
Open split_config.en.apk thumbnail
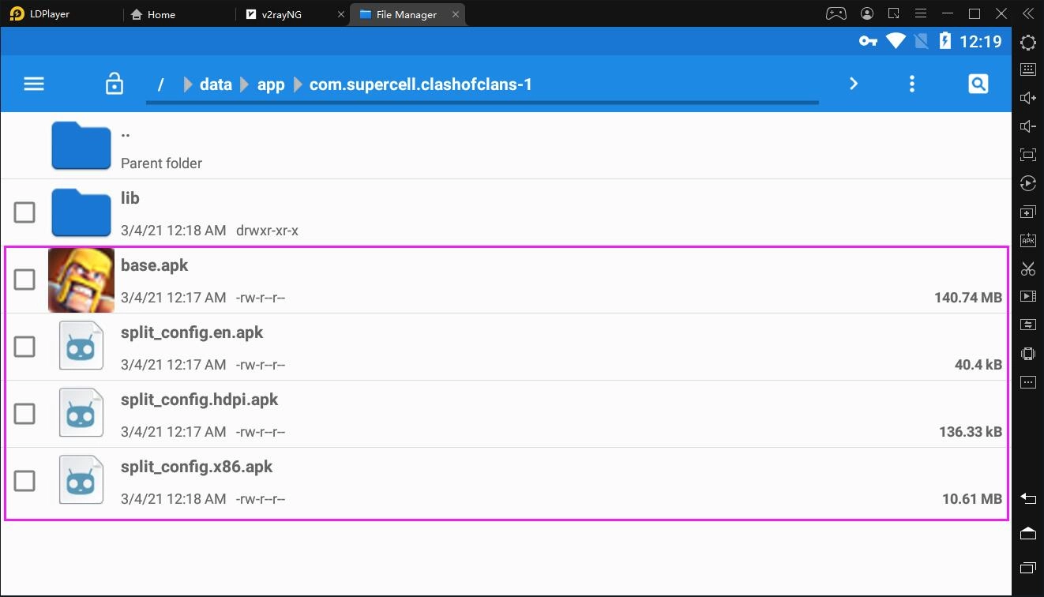(x=81, y=345)
